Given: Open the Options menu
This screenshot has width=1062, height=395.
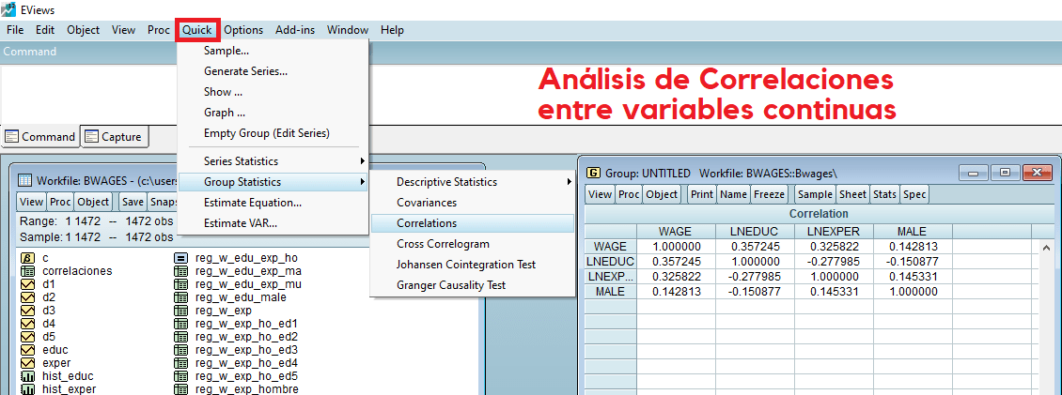Looking at the screenshot, I should coord(243,30).
